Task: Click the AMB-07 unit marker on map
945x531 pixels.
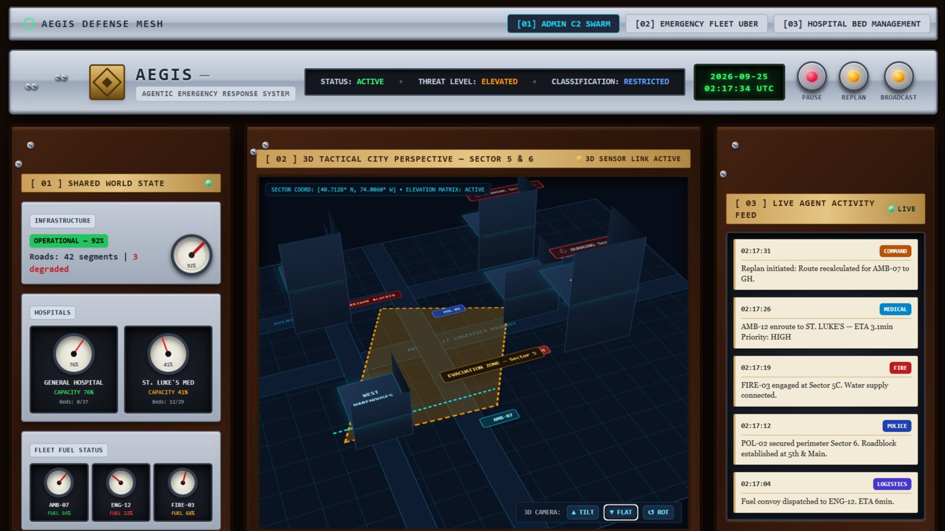Action: [500, 418]
